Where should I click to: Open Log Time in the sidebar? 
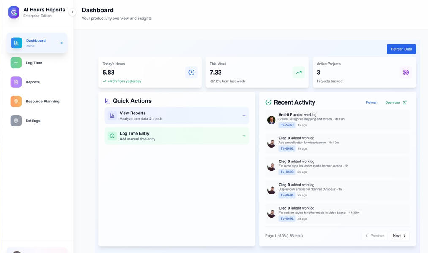click(37, 63)
